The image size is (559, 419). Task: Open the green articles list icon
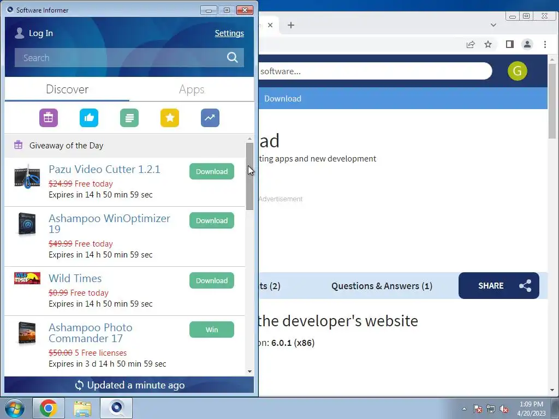pyautogui.click(x=129, y=118)
